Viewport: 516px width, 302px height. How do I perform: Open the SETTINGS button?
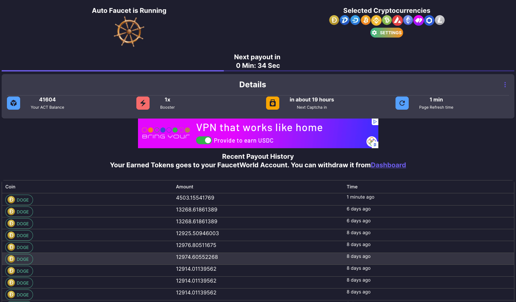(387, 33)
